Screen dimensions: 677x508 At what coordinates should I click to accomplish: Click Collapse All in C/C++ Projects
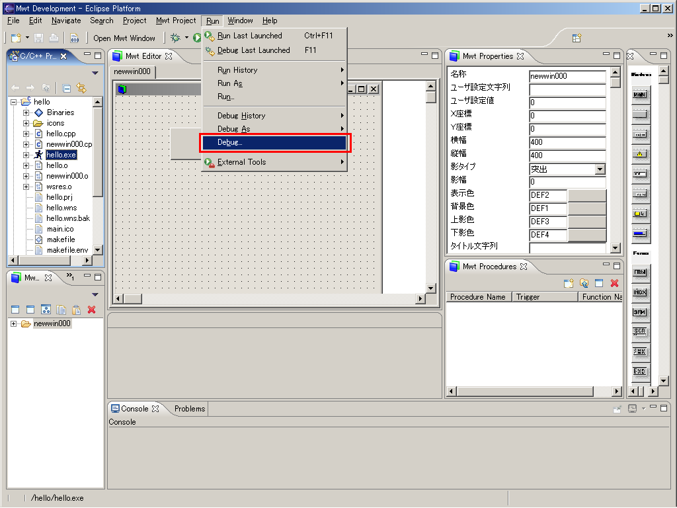(x=67, y=89)
